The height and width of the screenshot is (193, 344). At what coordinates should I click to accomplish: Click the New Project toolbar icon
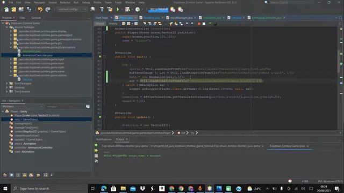(x=13, y=10)
